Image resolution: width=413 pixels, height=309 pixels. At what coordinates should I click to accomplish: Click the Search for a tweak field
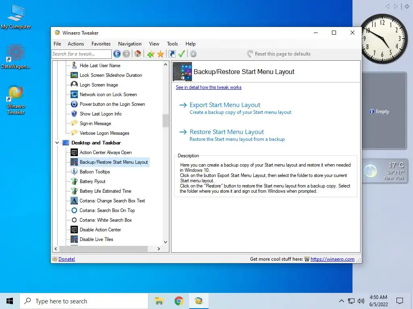(81, 54)
